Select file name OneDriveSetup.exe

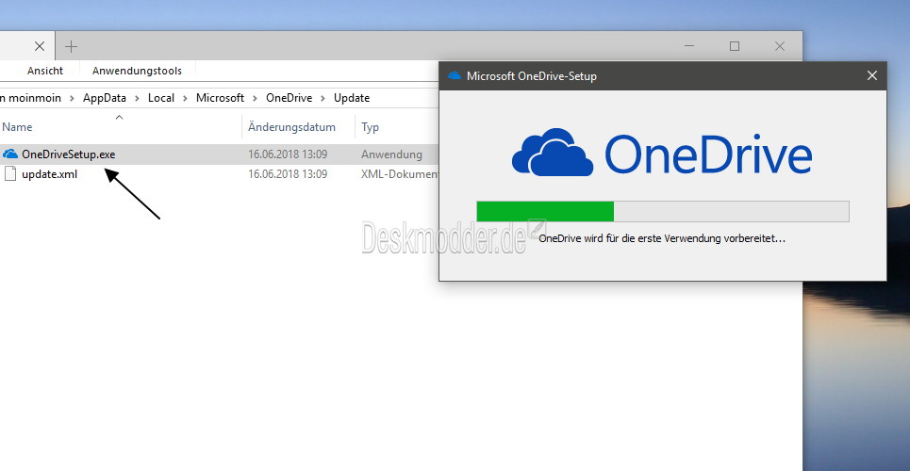(69, 154)
